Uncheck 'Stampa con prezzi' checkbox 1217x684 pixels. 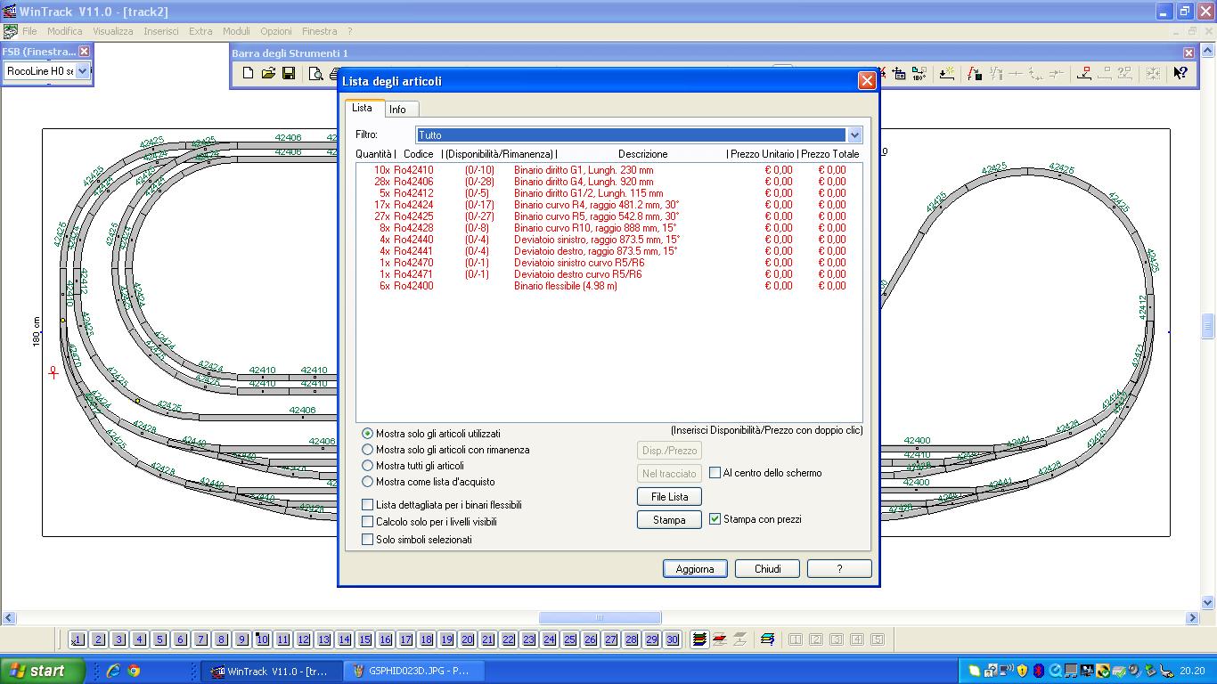pyautogui.click(x=715, y=519)
